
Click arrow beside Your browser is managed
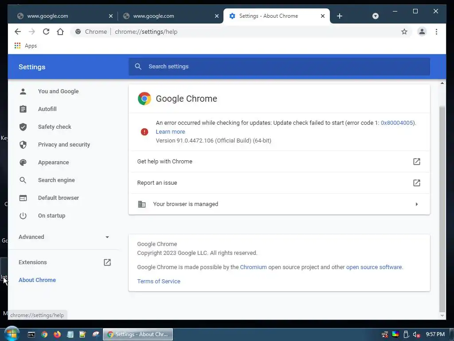[416, 204]
